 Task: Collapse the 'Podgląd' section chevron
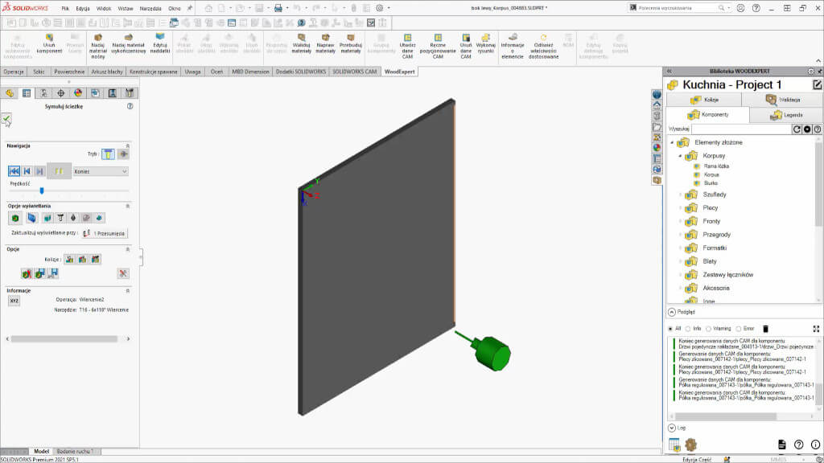(672, 312)
